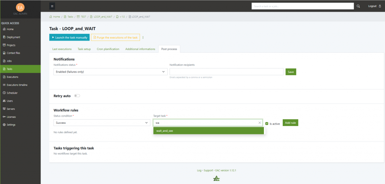Toggle the Retry auto switch

tap(77, 96)
